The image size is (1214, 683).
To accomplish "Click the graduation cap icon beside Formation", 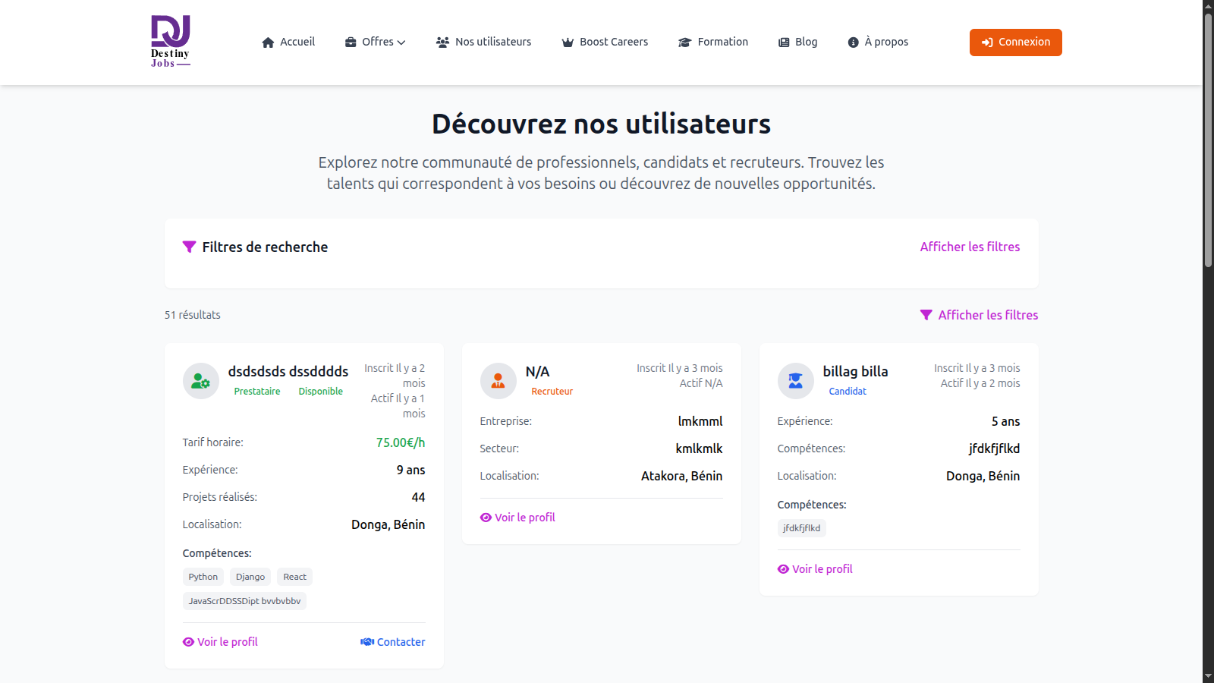I will pos(685,42).
